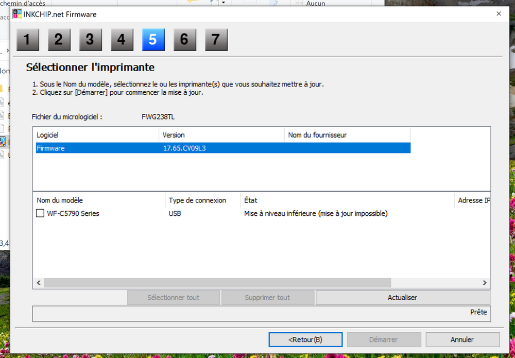The width and height of the screenshot is (515, 358).
Task: Sort by Nom du modèle column header
Action: [x=99, y=200]
